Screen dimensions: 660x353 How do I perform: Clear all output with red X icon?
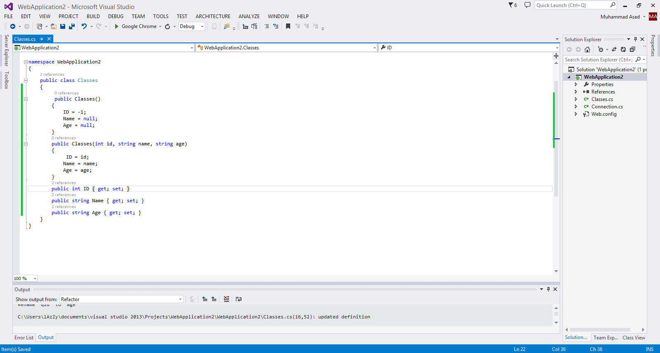(226, 299)
